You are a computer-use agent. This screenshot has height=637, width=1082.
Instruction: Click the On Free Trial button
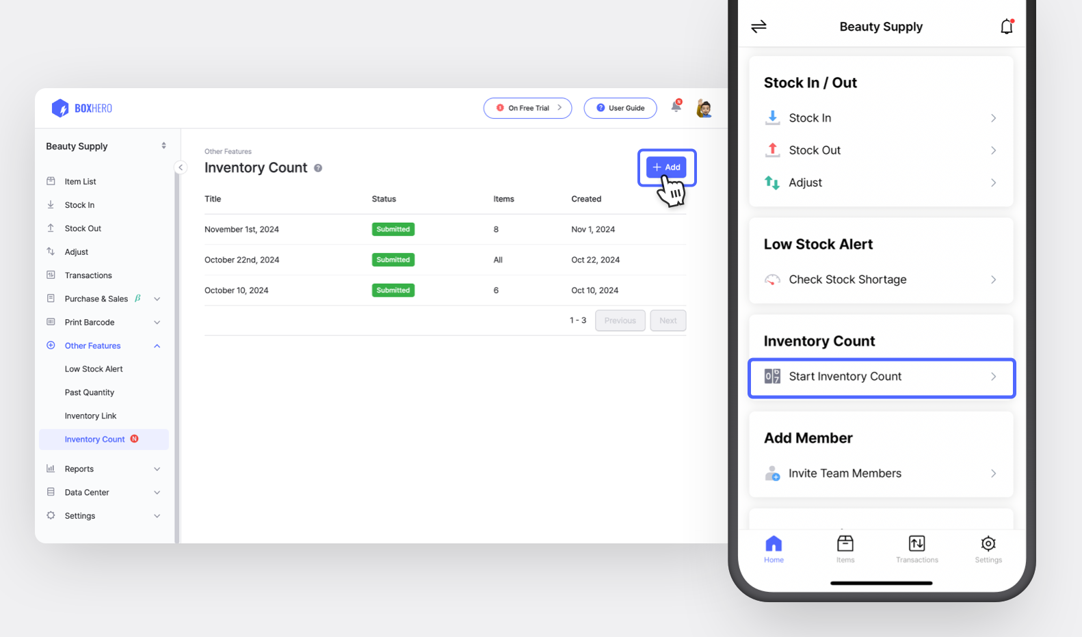coord(527,108)
